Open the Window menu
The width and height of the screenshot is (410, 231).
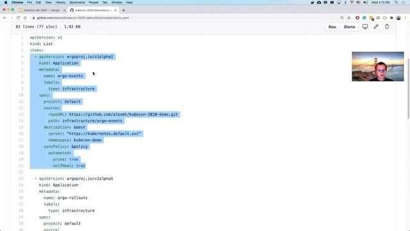117,3
